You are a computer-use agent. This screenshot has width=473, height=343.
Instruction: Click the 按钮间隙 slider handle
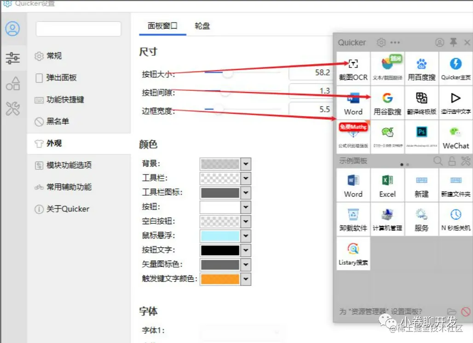click(225, 92)
